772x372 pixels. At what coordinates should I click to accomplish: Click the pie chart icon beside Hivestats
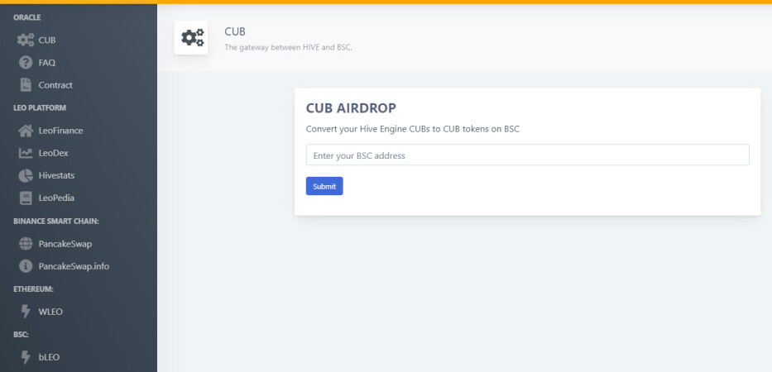(x=26, y=175)
